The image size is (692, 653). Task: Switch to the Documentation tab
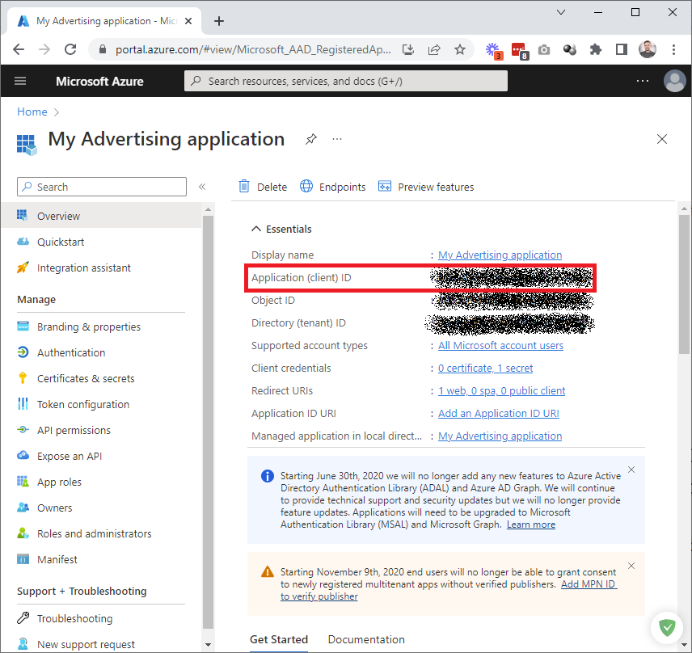coord(366,639)
